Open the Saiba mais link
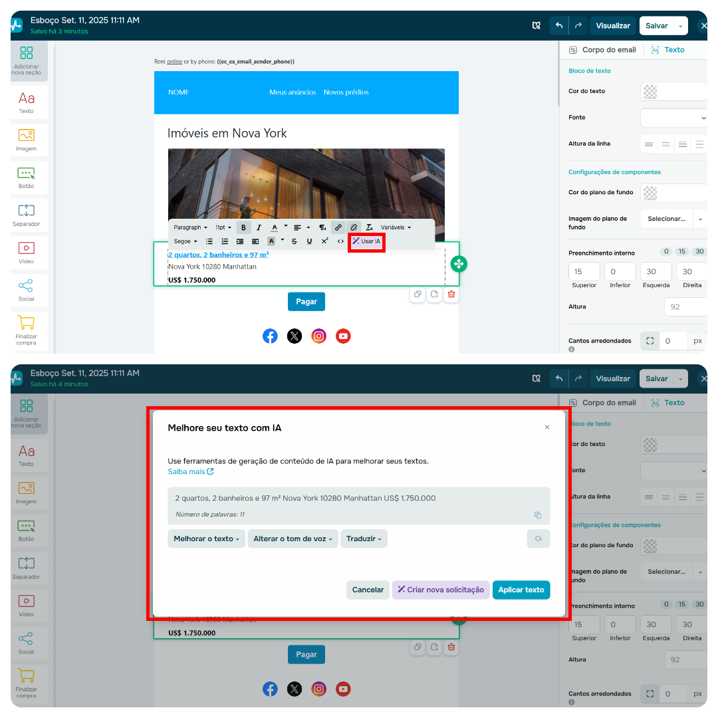This screenshot has width=718, height=718. (x=188, y=471)
